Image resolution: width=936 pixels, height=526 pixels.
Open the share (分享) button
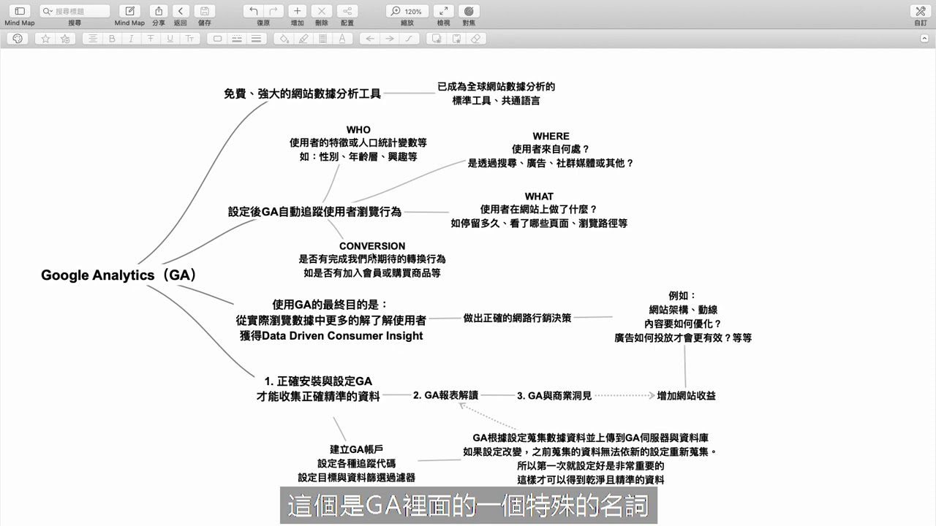(159, 11)
